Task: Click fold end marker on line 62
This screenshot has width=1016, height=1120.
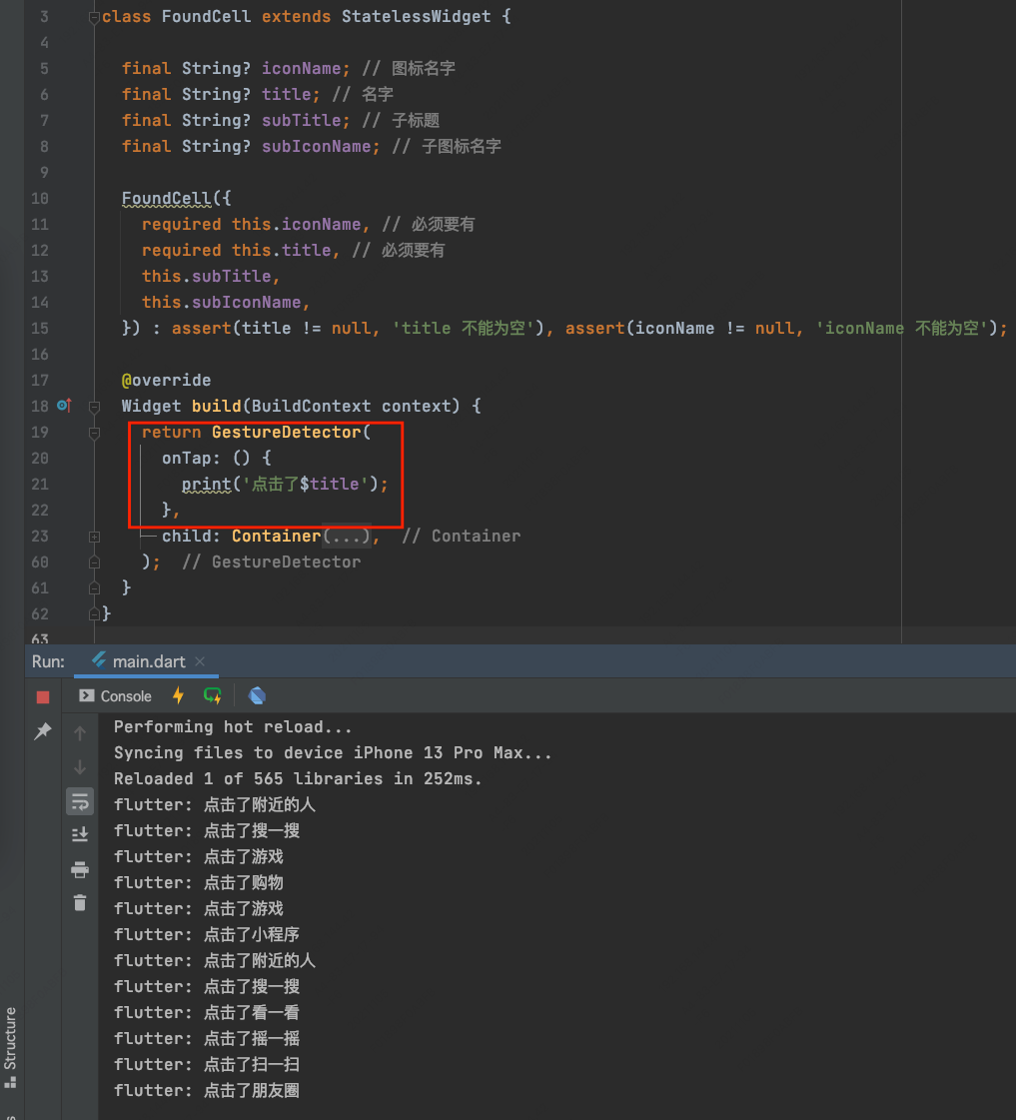Action: pyautogui.click(x=94, y=613)
